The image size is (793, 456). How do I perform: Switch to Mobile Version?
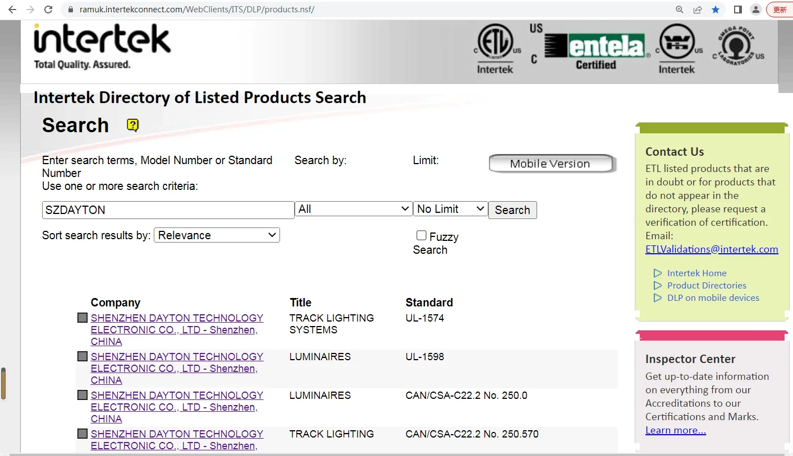[x=551, y=163]
